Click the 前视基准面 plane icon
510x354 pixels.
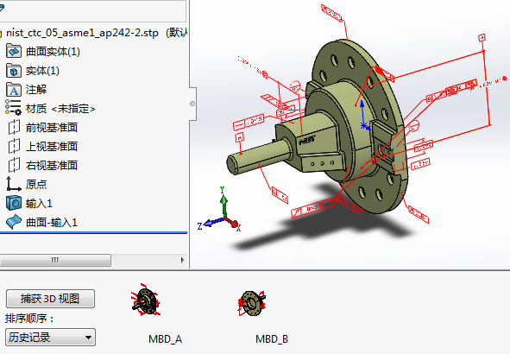(x=14, y=127)
